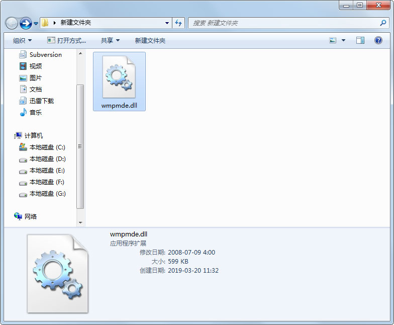The width and height of the screenshot is (394, 325).
Task: Open the 音乐 library
Action: (35, 113)
